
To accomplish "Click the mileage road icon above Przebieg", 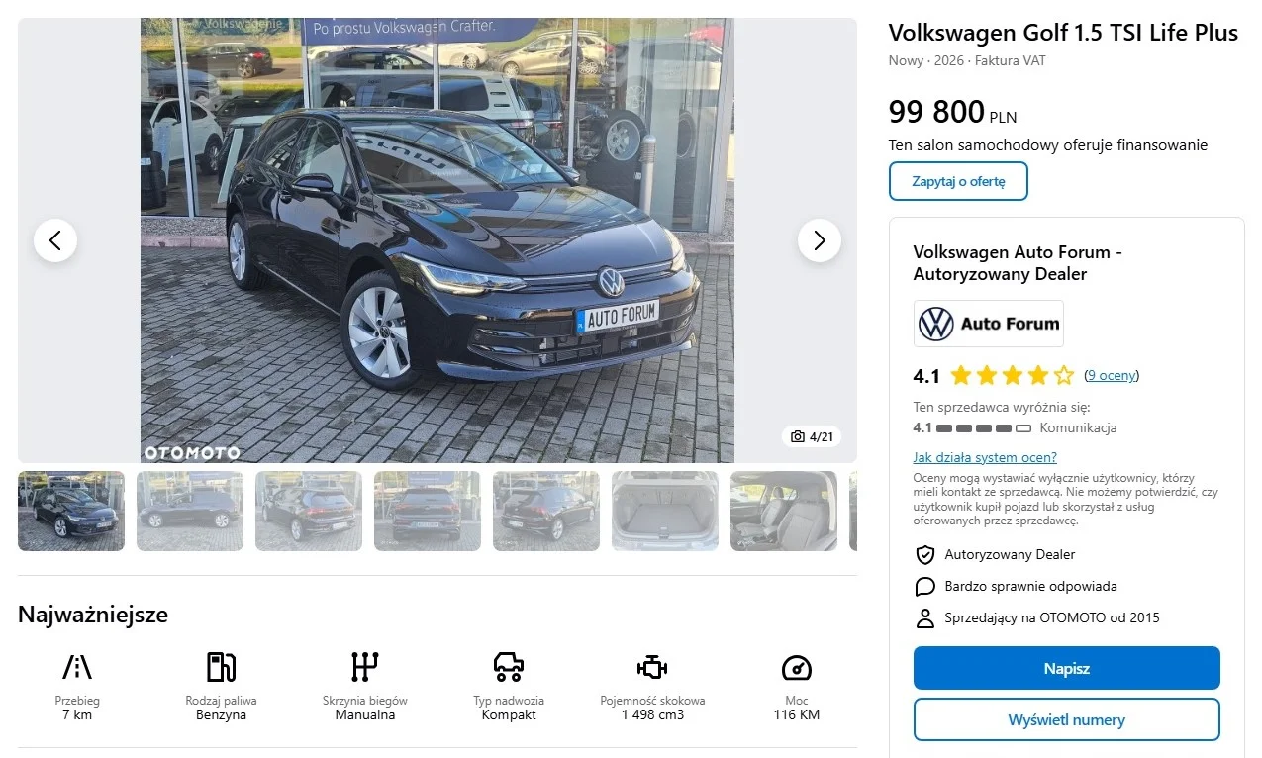I will pos(77,667).
